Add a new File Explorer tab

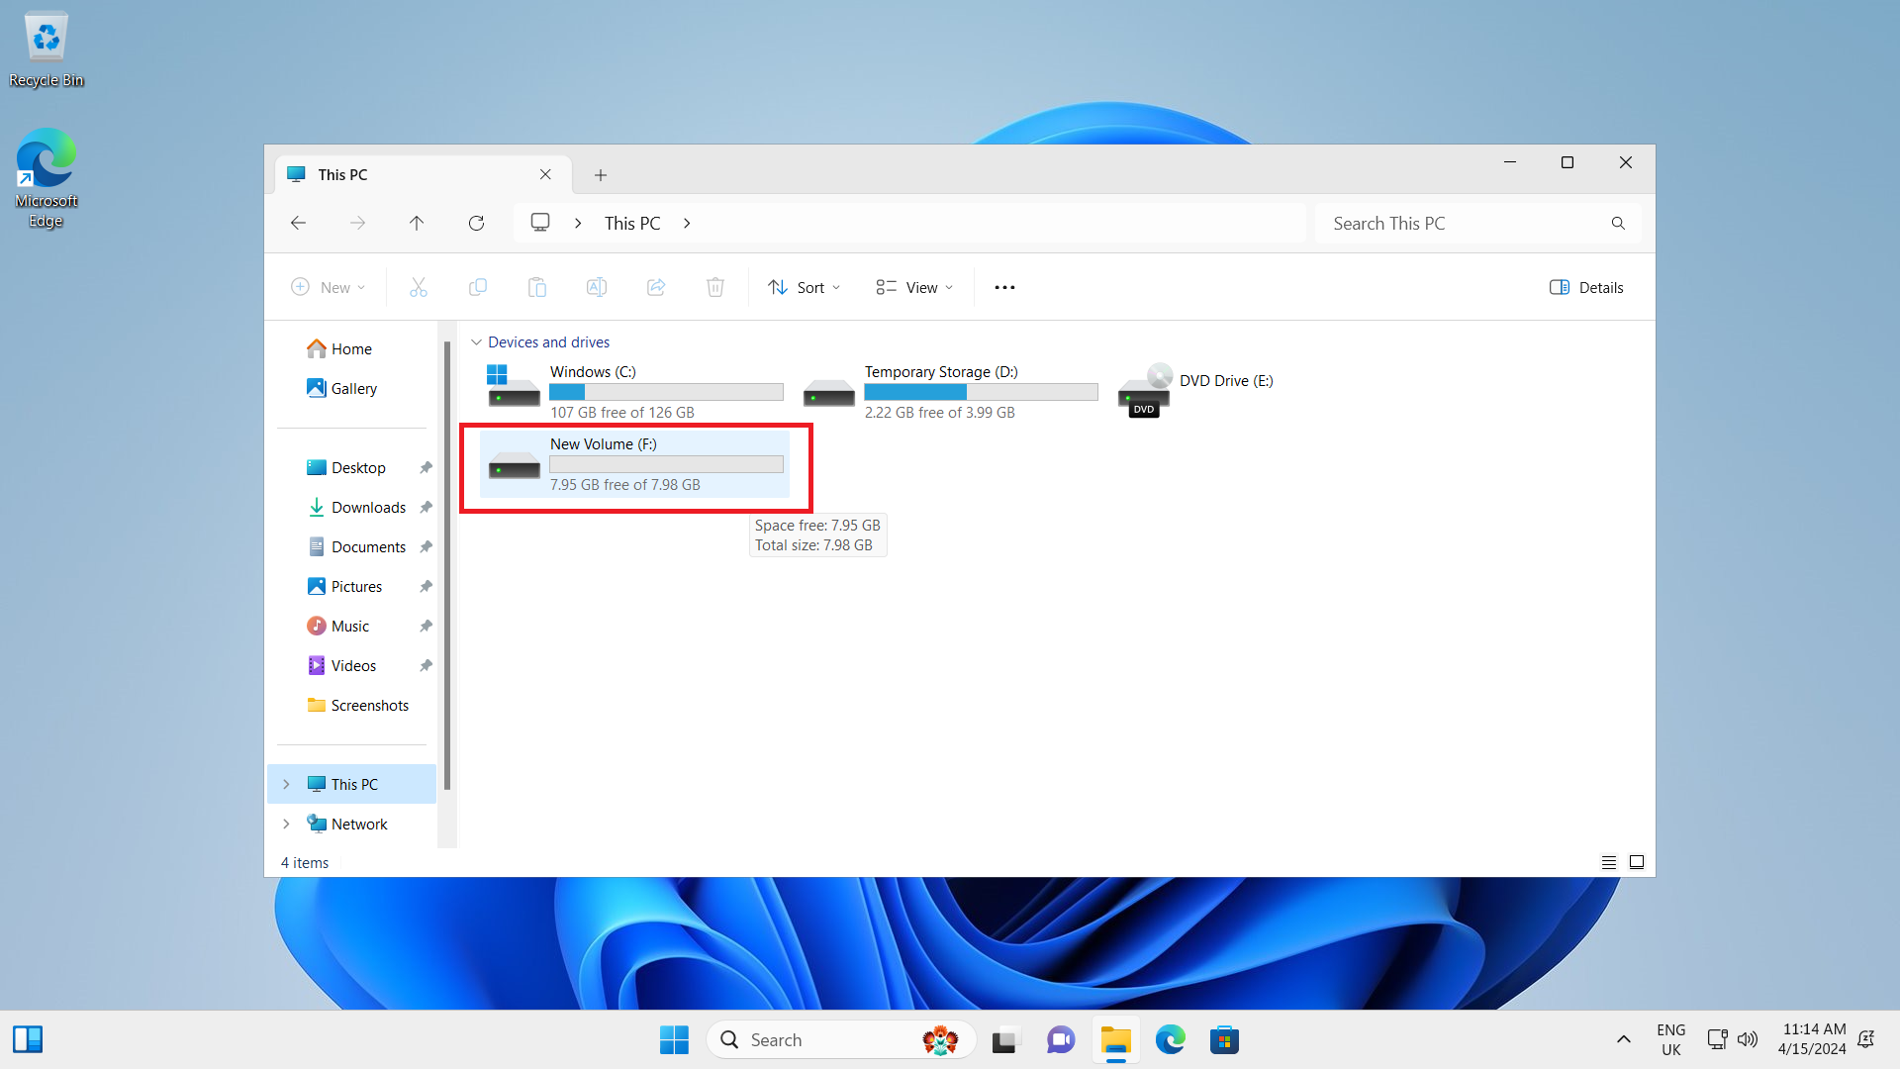coord(601,175)
